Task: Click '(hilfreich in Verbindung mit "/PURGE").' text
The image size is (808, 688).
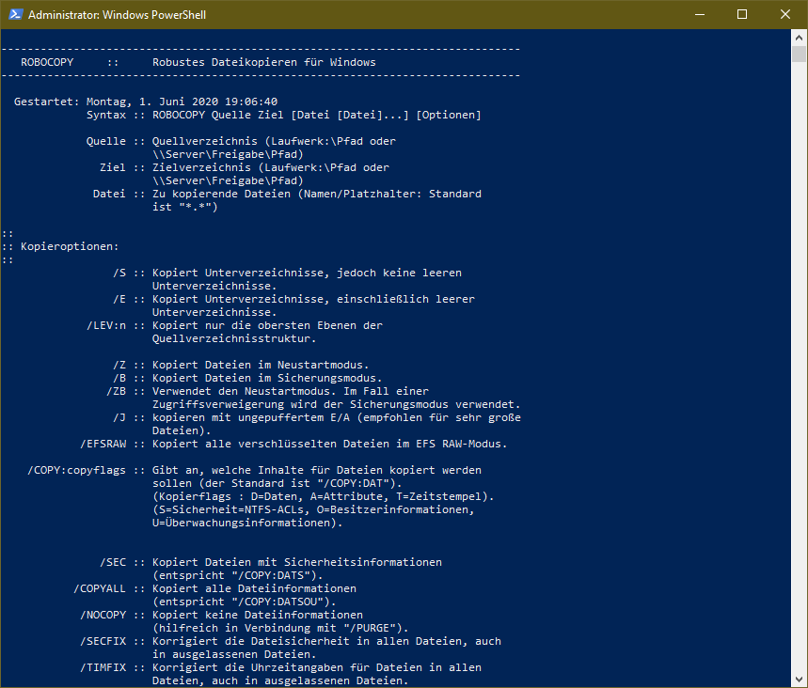Action: (280, 628)
